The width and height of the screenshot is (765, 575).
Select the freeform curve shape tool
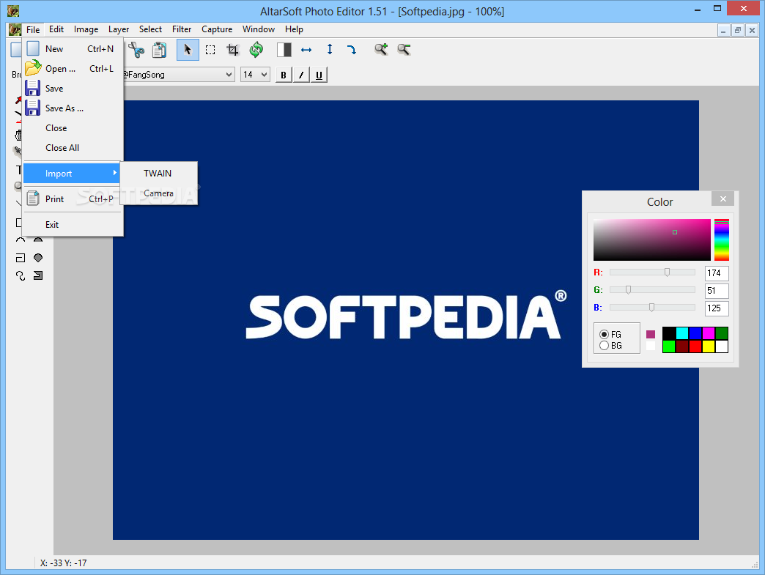(x=20, y=275)
